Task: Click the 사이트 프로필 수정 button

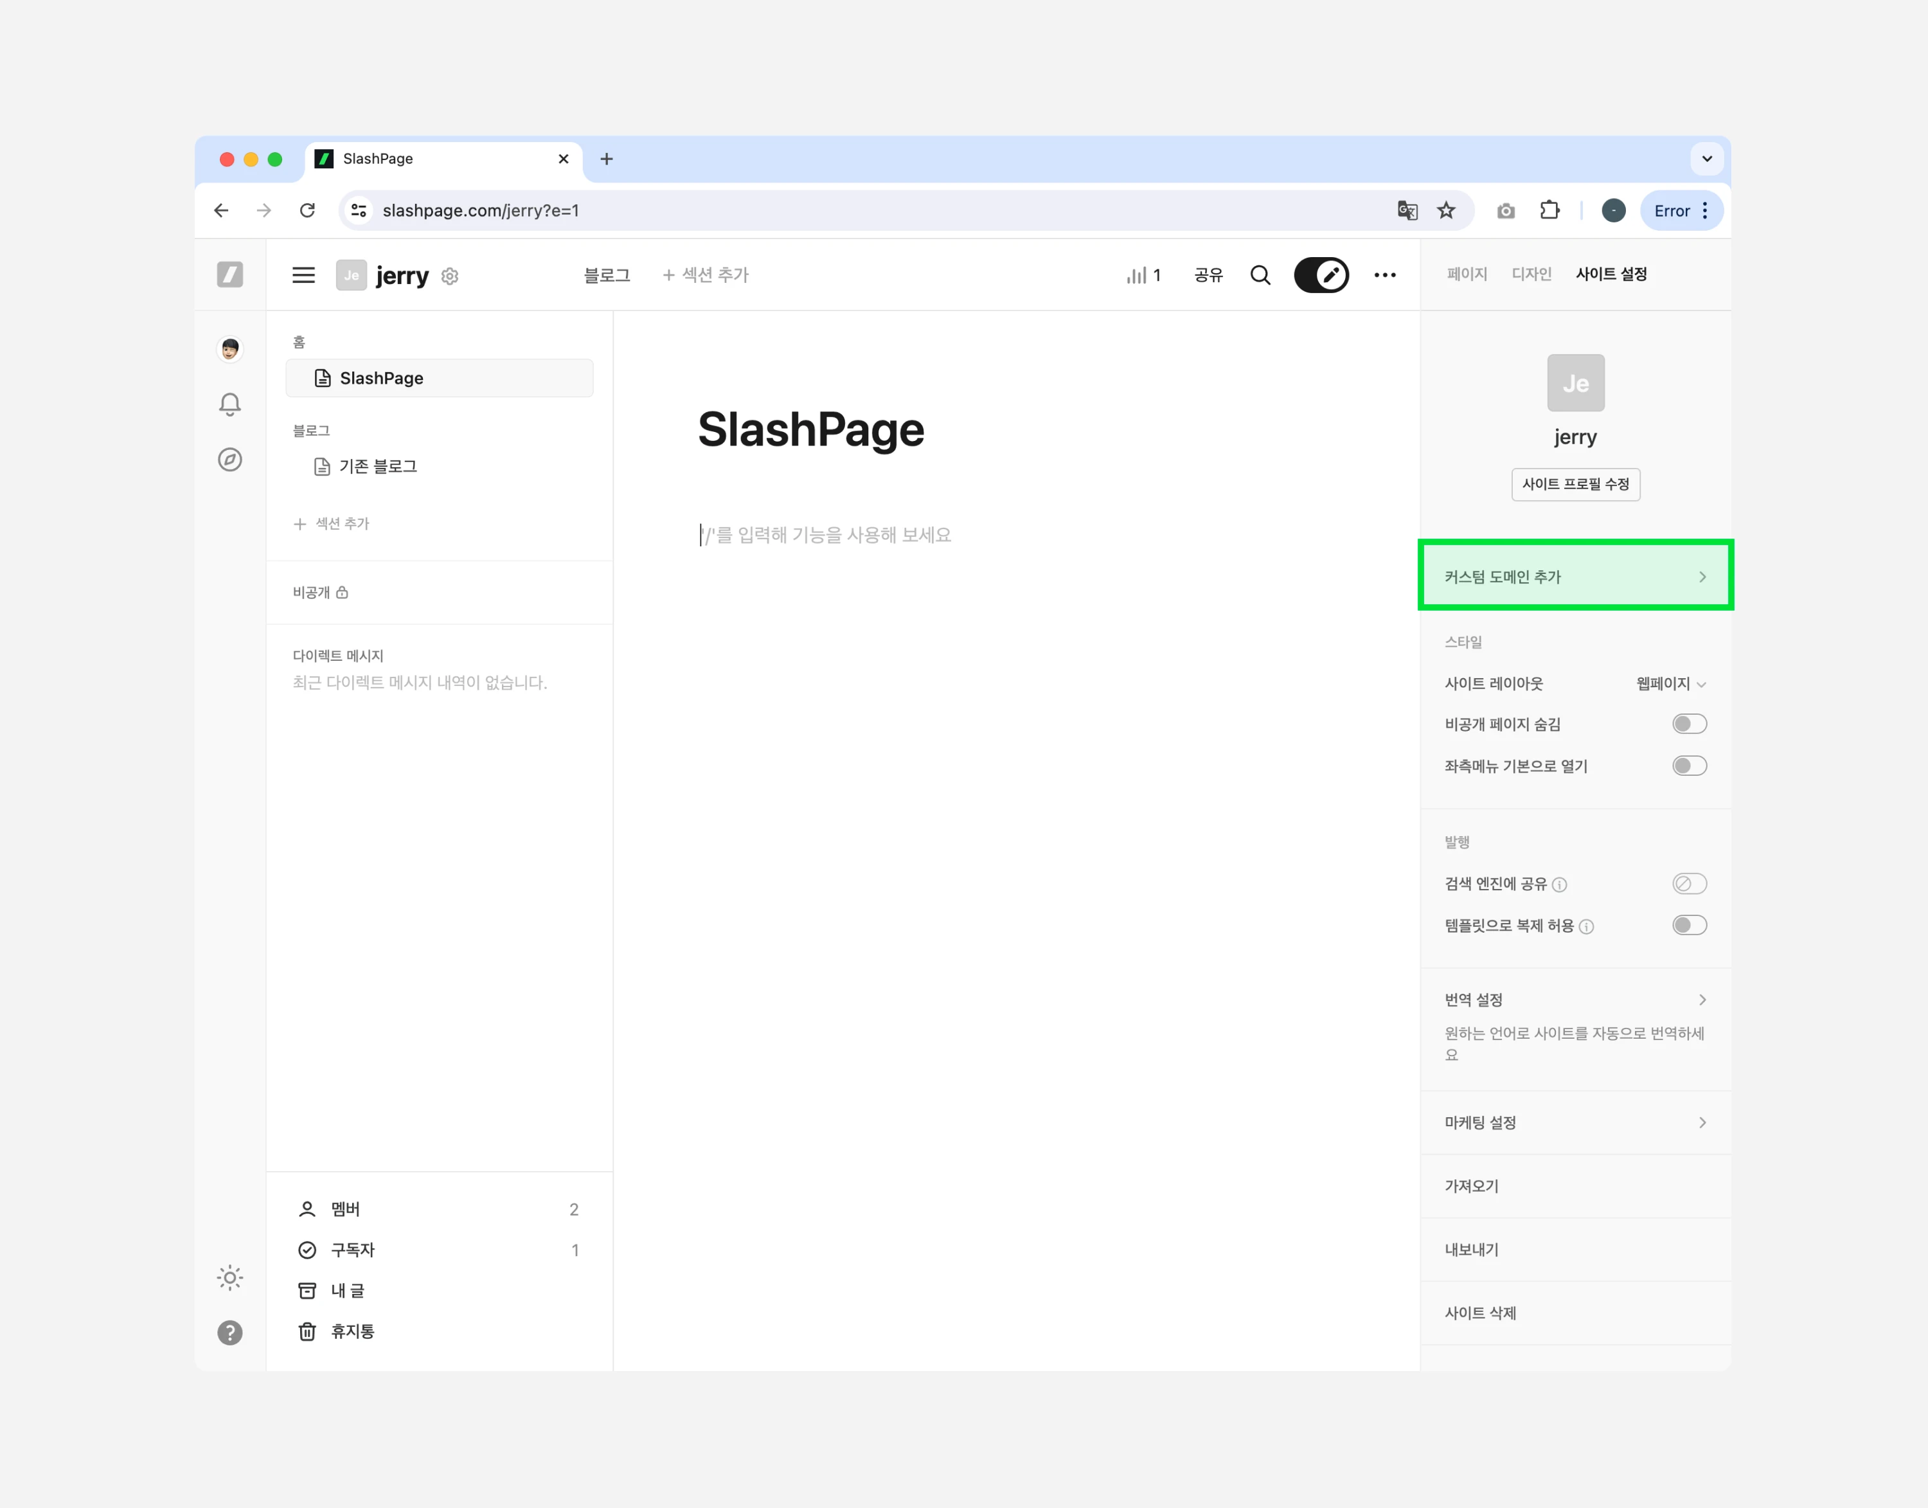Action: point(1575,484)
